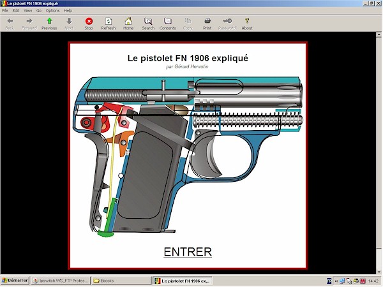Click the Back arrow toolbar icon
The height and width of the screenshot is (287, 383).
click(x=10, y=21)
